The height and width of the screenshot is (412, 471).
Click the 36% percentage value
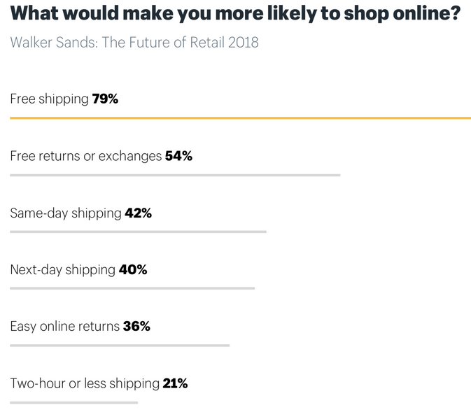pos(136,326)
